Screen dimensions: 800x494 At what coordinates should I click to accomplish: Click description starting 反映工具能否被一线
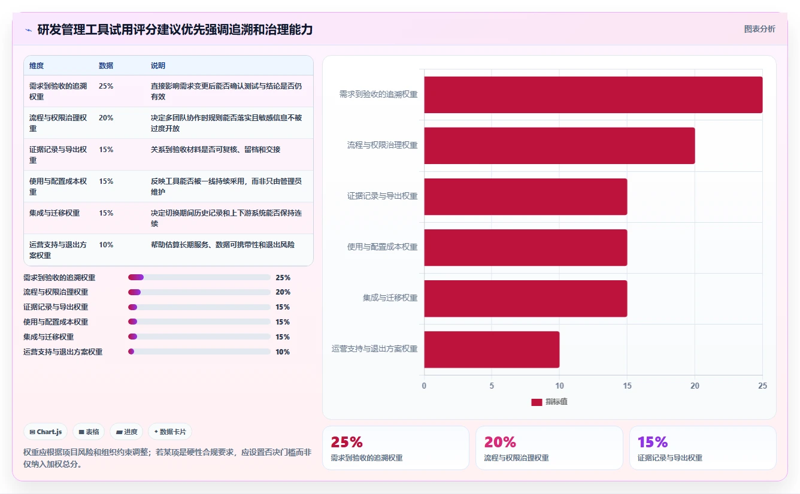coord(226,187)
